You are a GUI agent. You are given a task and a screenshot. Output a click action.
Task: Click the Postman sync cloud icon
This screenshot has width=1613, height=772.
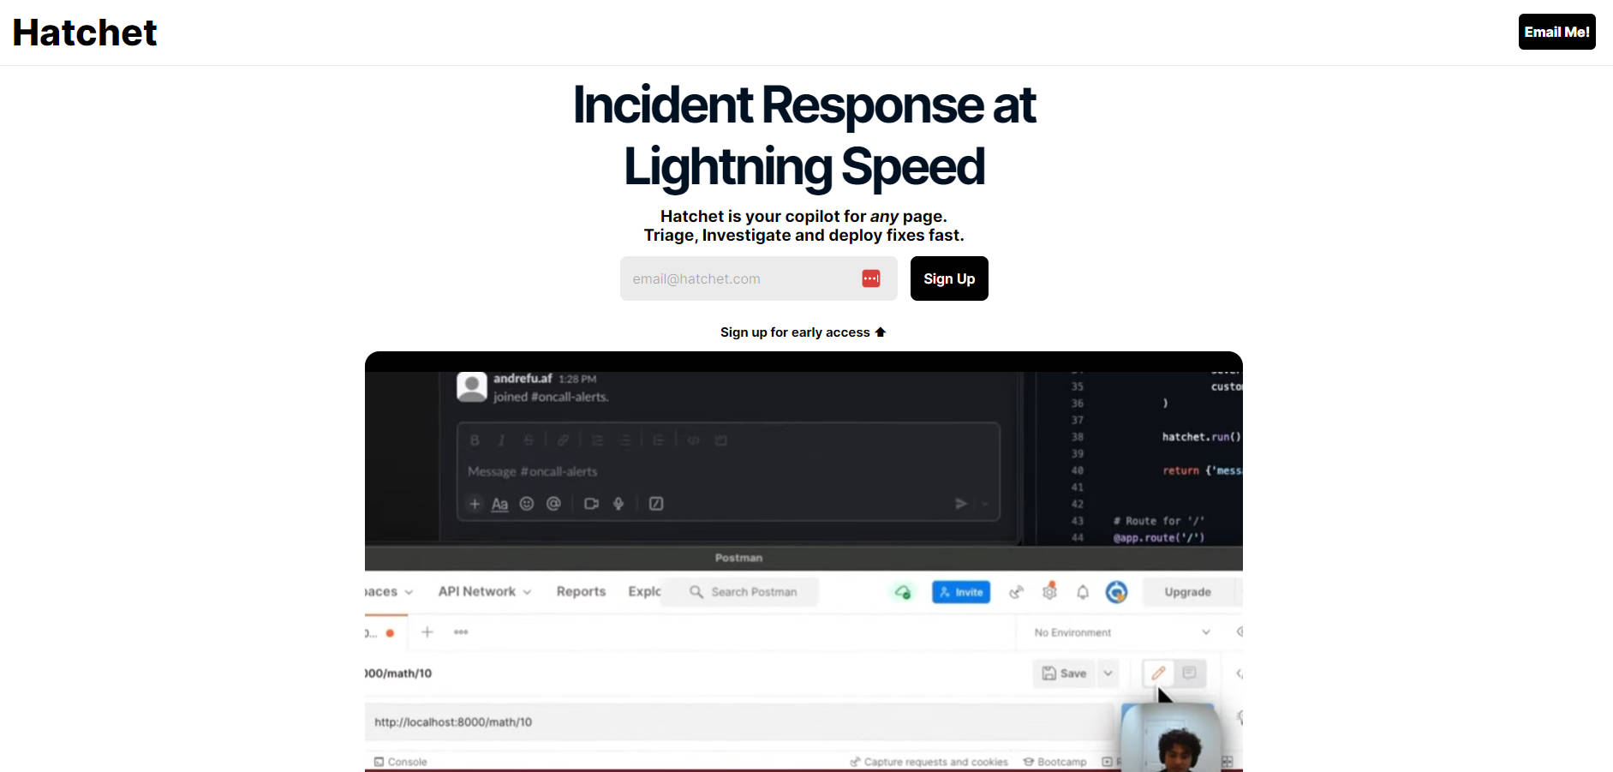[x=903, y=592]
